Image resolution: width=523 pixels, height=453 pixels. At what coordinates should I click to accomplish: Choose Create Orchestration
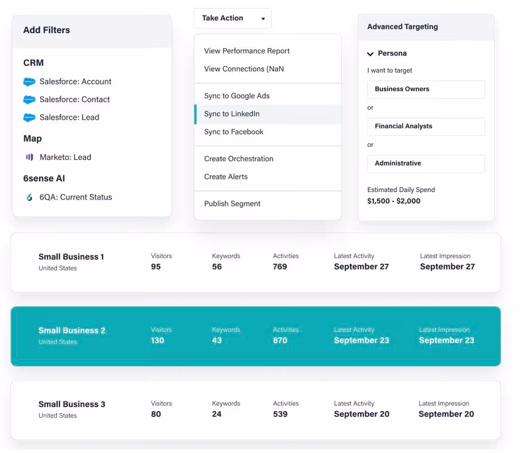pyautogui.click(x=239, y=159)
